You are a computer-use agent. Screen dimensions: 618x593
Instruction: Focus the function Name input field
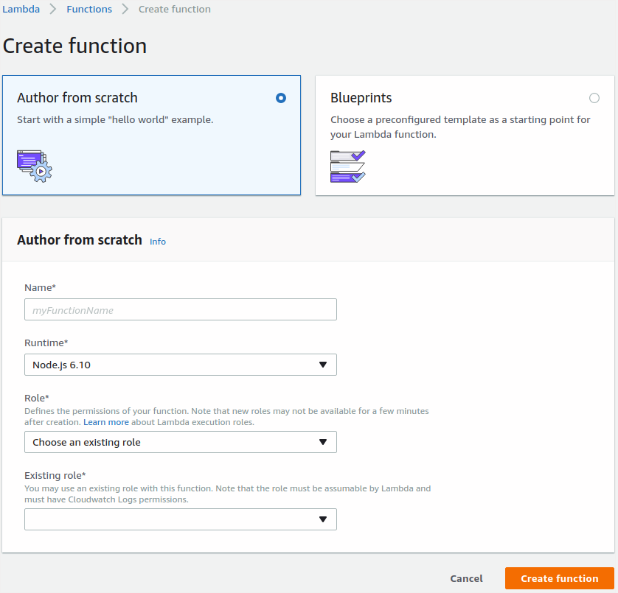coord(180,310)
